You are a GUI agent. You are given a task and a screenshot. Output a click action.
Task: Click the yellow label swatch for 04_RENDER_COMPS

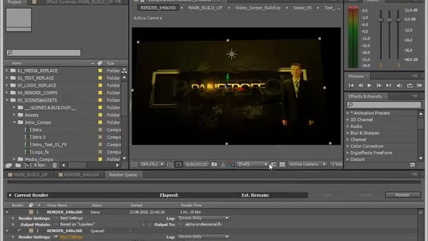(x=100, y=93)
